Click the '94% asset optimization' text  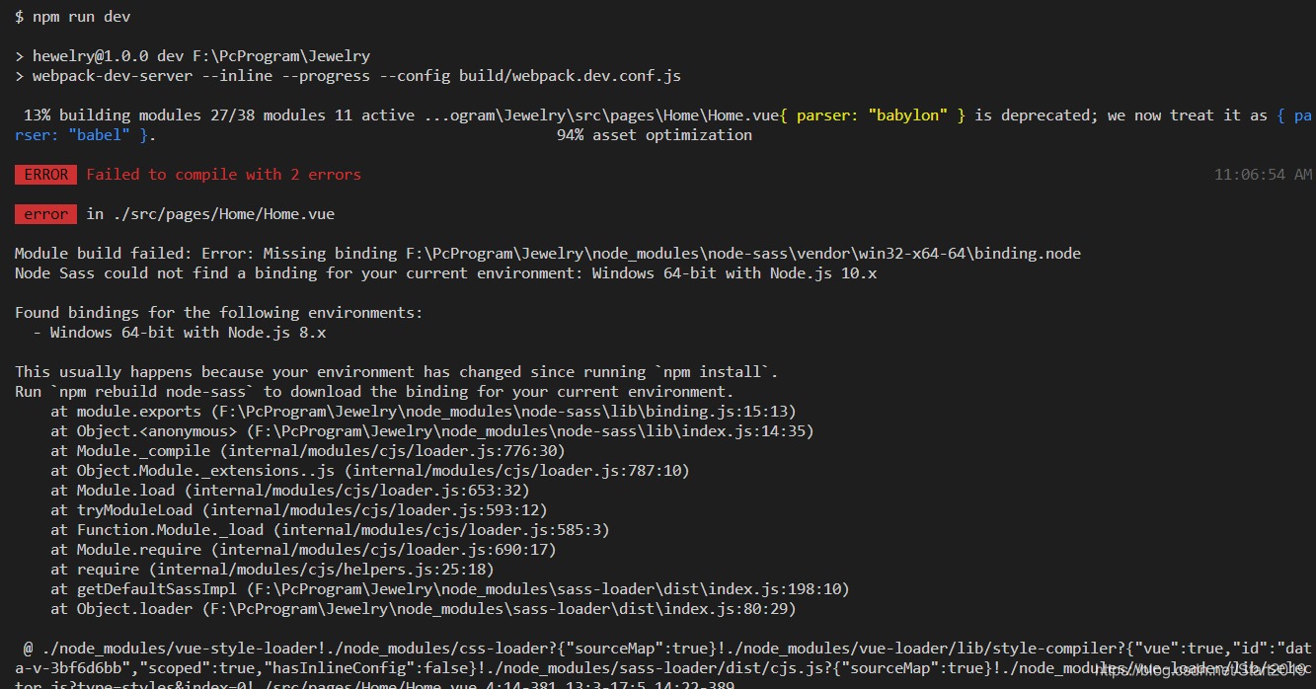(654, 135)
